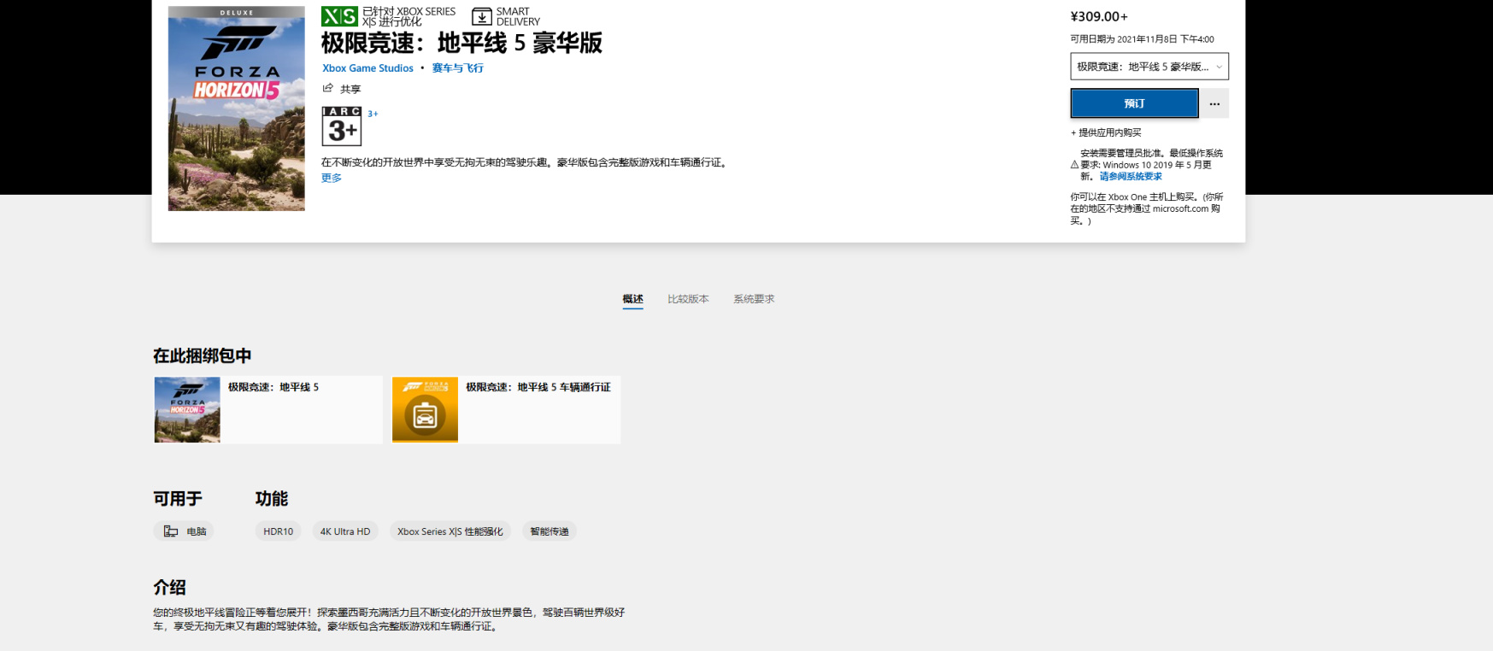Click the 提供应用内购买 notice text
Viewport: 1493px width, 651px height.
click(x=1106, y=132)
